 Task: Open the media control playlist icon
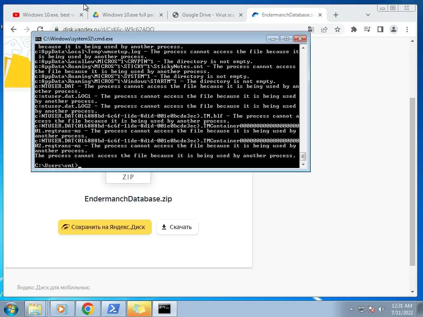[x=367, y=29]
